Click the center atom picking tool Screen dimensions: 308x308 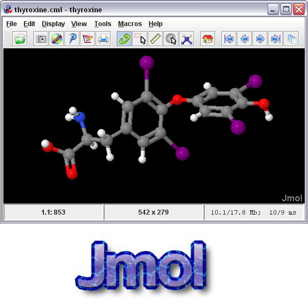[x=171, y=39]
